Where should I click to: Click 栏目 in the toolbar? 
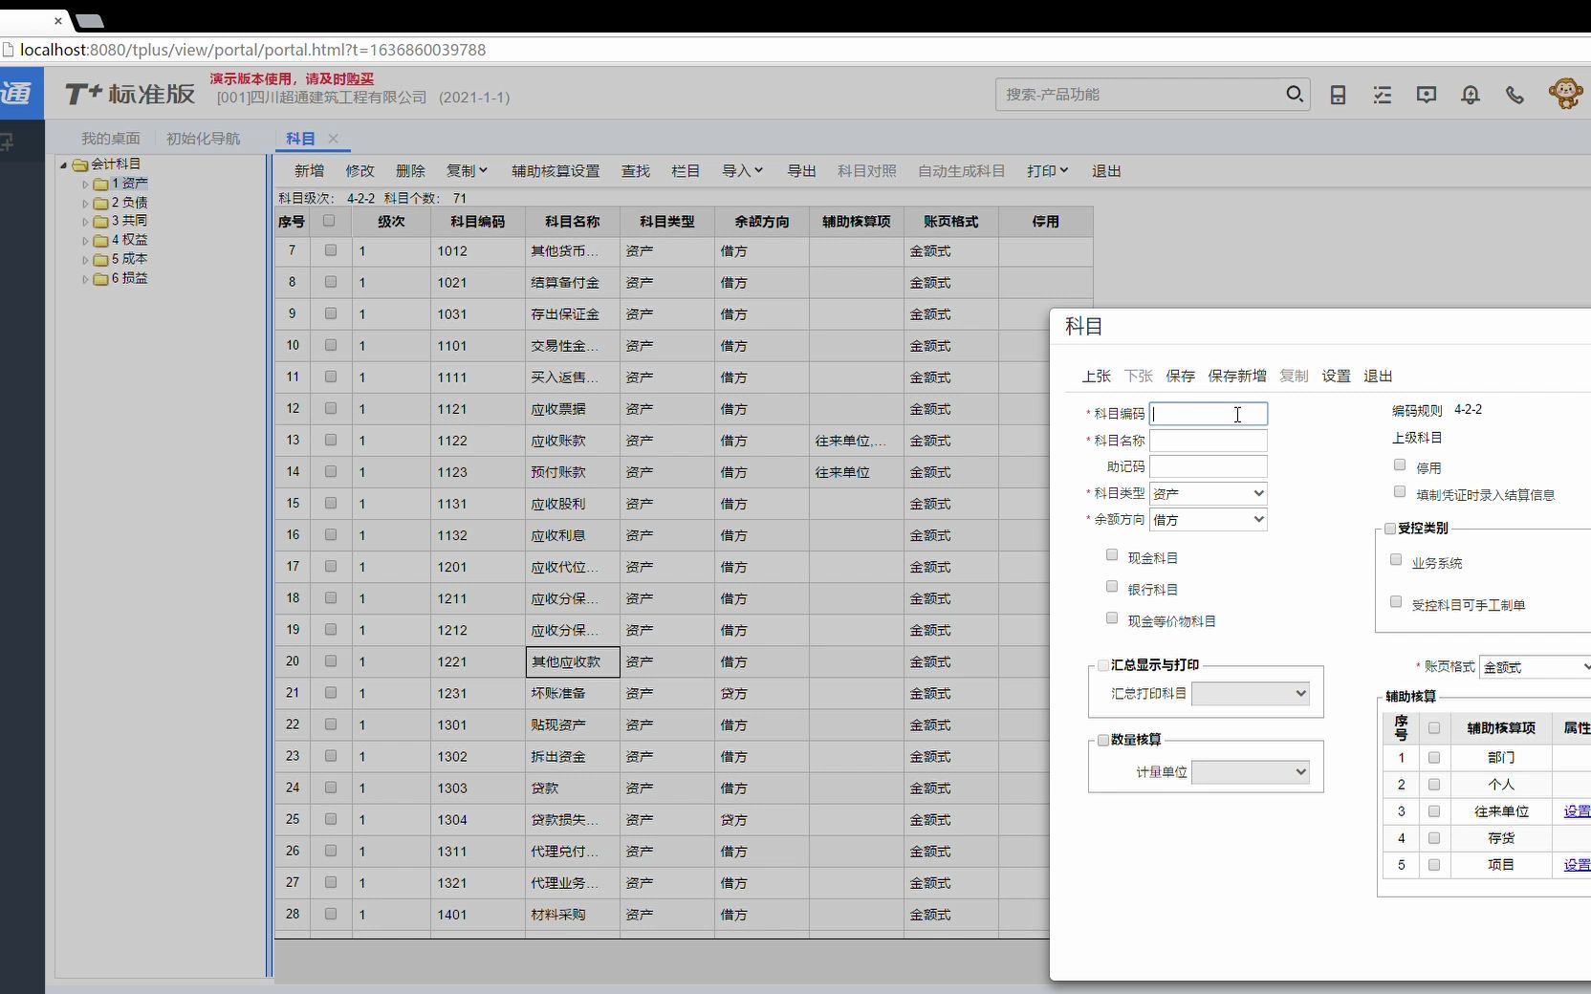[x=686, y=171]
